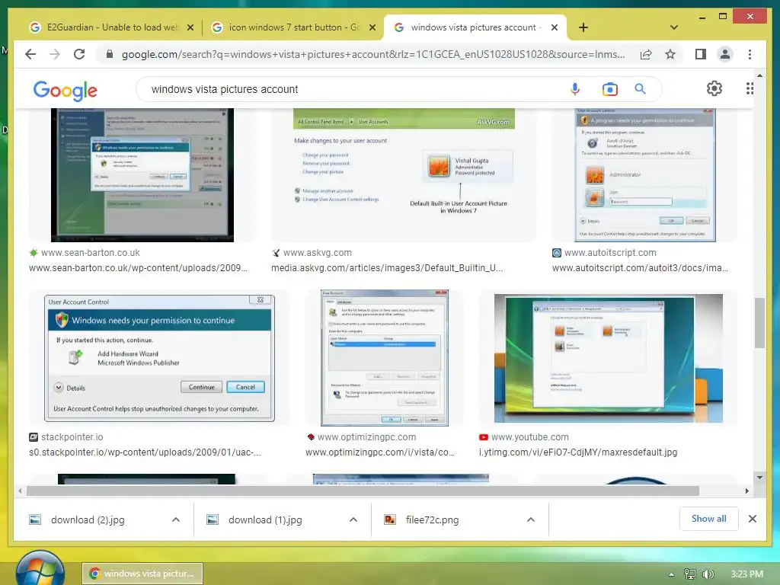The width and height of the screenshot is (780, 585).
Task: Click the address bar URL
Action: (x=373, y=54)
